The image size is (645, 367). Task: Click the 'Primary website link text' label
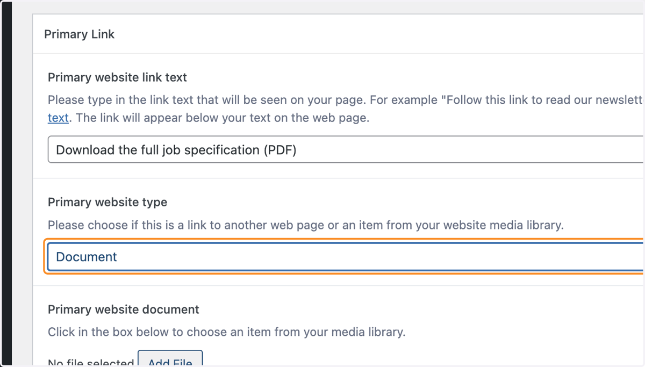coord(117,77)
